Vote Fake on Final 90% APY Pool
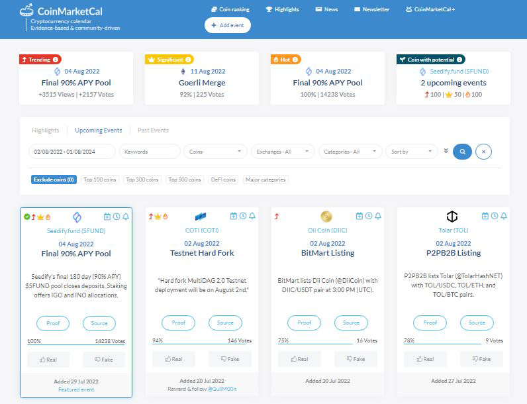Screen dimensions: 527x404 pyautogui.click(x=104, y=360)
